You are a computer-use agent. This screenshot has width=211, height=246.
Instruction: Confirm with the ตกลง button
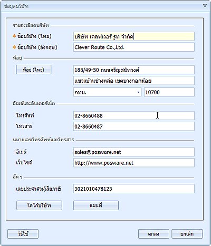(x=154, y=234)
